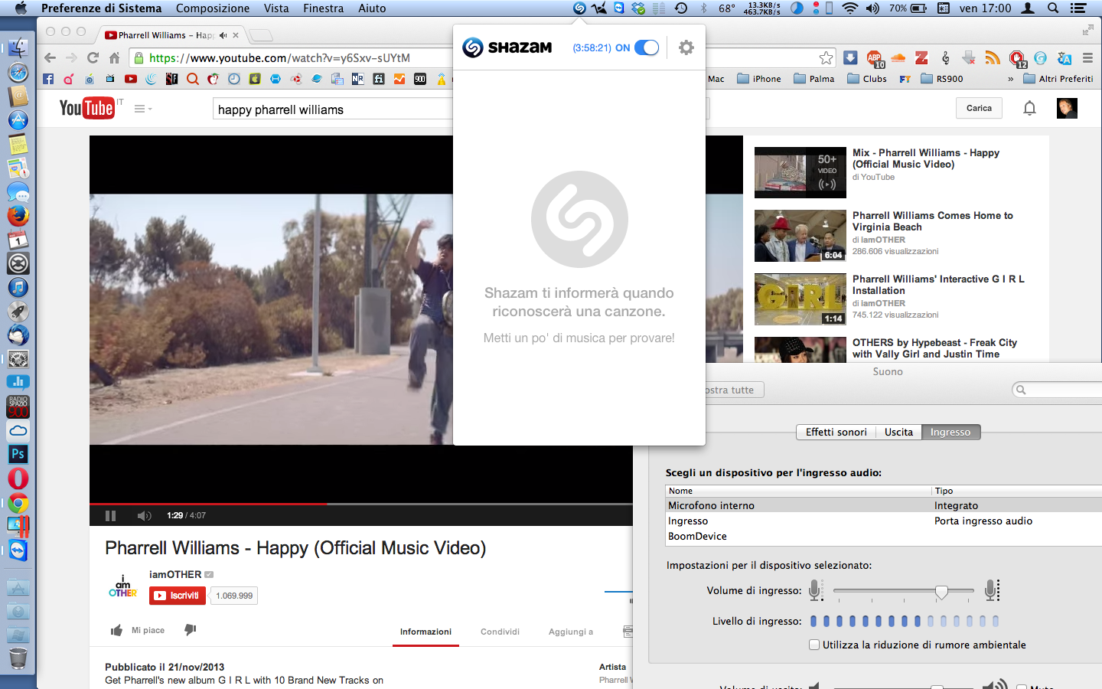The height and width of the screenshot is (689, 1102).
Task: Enable ambient noise reduction checkbox
Action: (814, 645)
